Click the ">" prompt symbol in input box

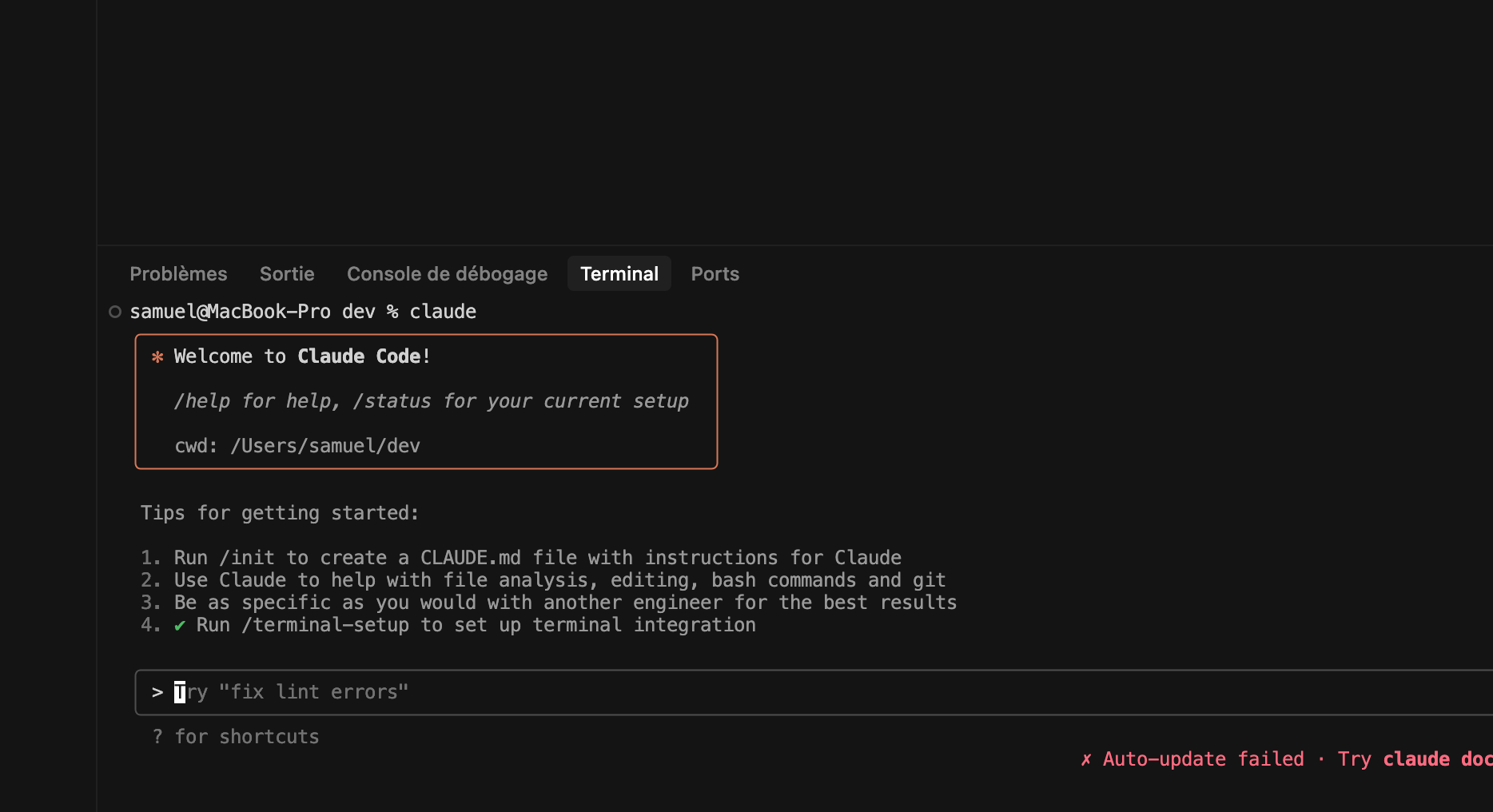pyautogui.click(x=157, y=692)
